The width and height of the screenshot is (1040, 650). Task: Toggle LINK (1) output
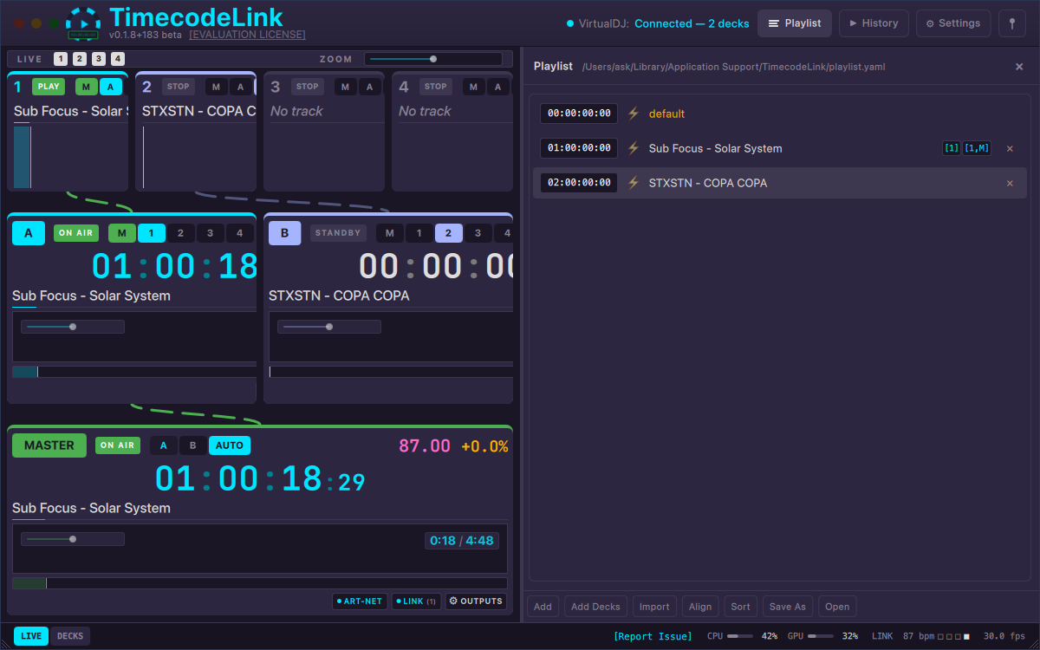(x=417, y=601)
